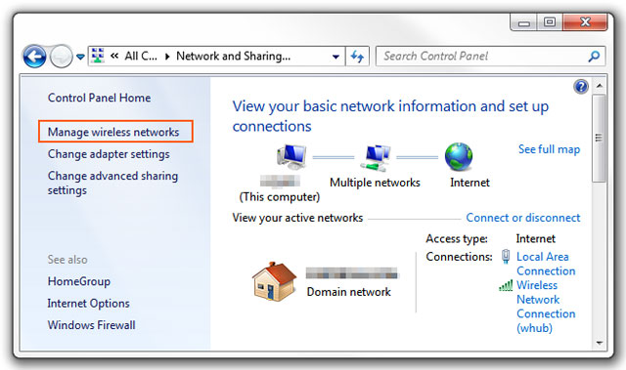Click the scrollbar down arrow

[x=600, y=343]
